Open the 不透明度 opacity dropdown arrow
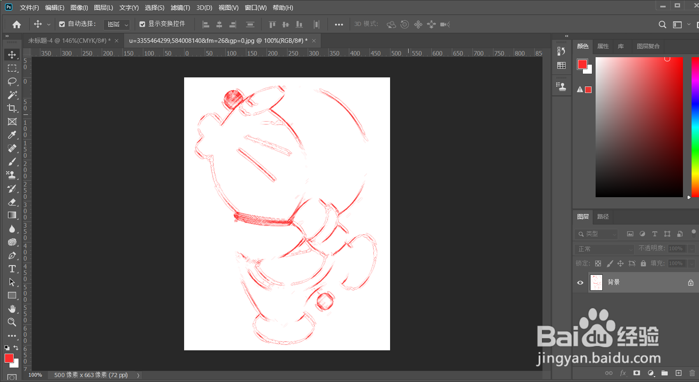699x382 pixels. point(692,249)
